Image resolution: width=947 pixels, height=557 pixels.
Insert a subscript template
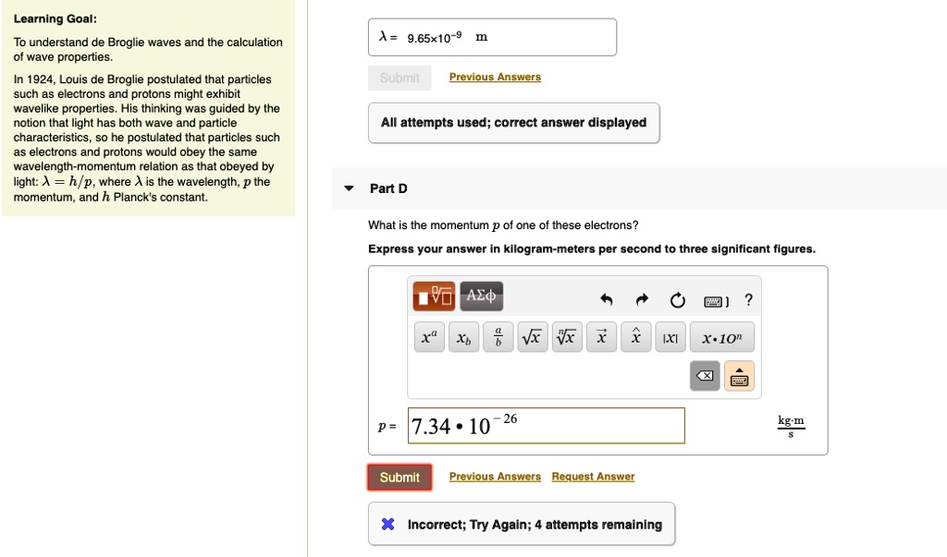(464, 339)
